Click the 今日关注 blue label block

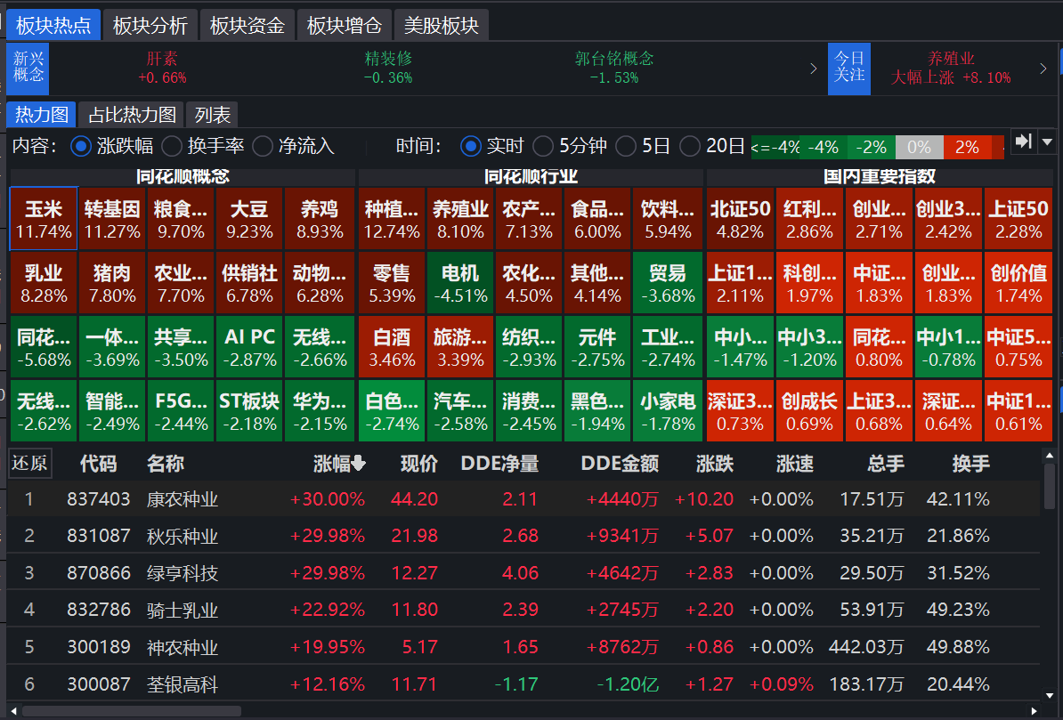pyautogui.click(x=848, y=68)
